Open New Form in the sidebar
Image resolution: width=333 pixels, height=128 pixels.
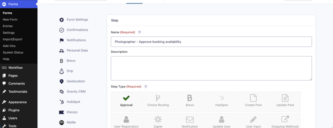click(x=10, y=19)
